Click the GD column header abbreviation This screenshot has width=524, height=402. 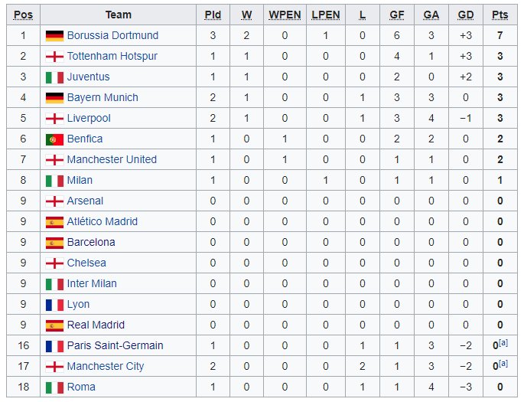pos(466,15)
